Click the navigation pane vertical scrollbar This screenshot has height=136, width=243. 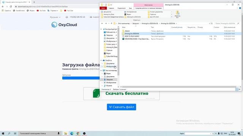(x=118, y=52)
